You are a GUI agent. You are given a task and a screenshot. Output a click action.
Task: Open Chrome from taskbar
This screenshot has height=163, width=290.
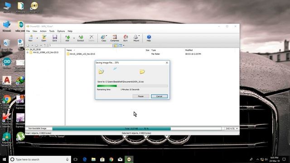[x=111, y=159]
